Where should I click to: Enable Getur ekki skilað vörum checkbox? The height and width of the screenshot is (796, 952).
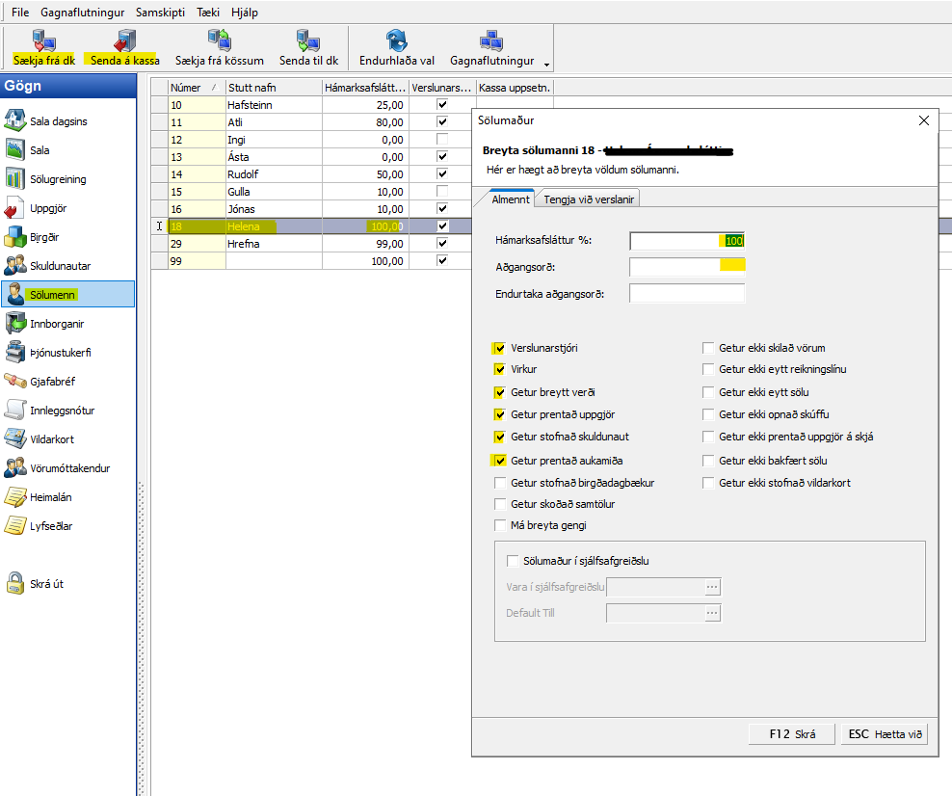708,348
